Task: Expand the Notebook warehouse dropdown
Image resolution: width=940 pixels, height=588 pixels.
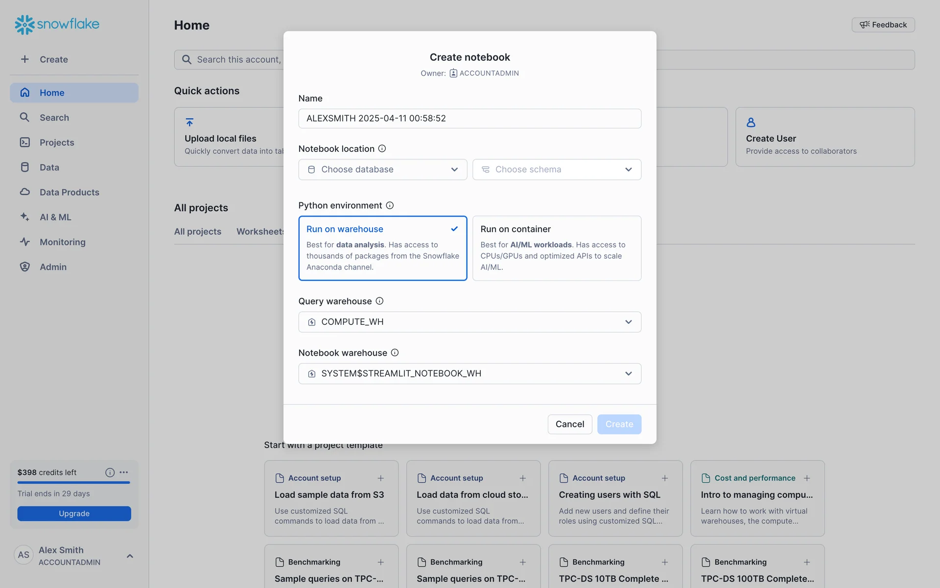Action: 470,373
